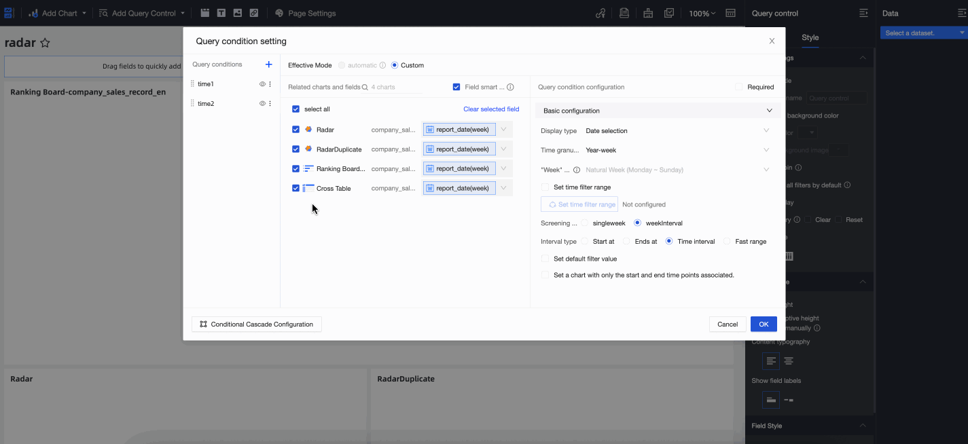The height and width of the screenshot is (444, 968).
Task: Select centered content typography icon
Action: (789, 361)
